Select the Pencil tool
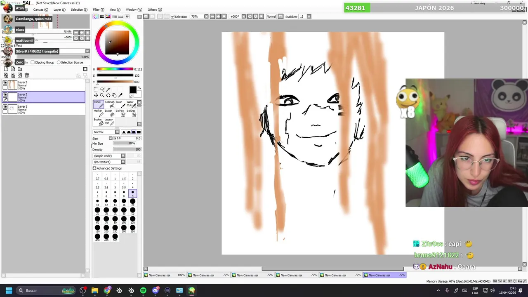The image size is (528, 297). 98,104
